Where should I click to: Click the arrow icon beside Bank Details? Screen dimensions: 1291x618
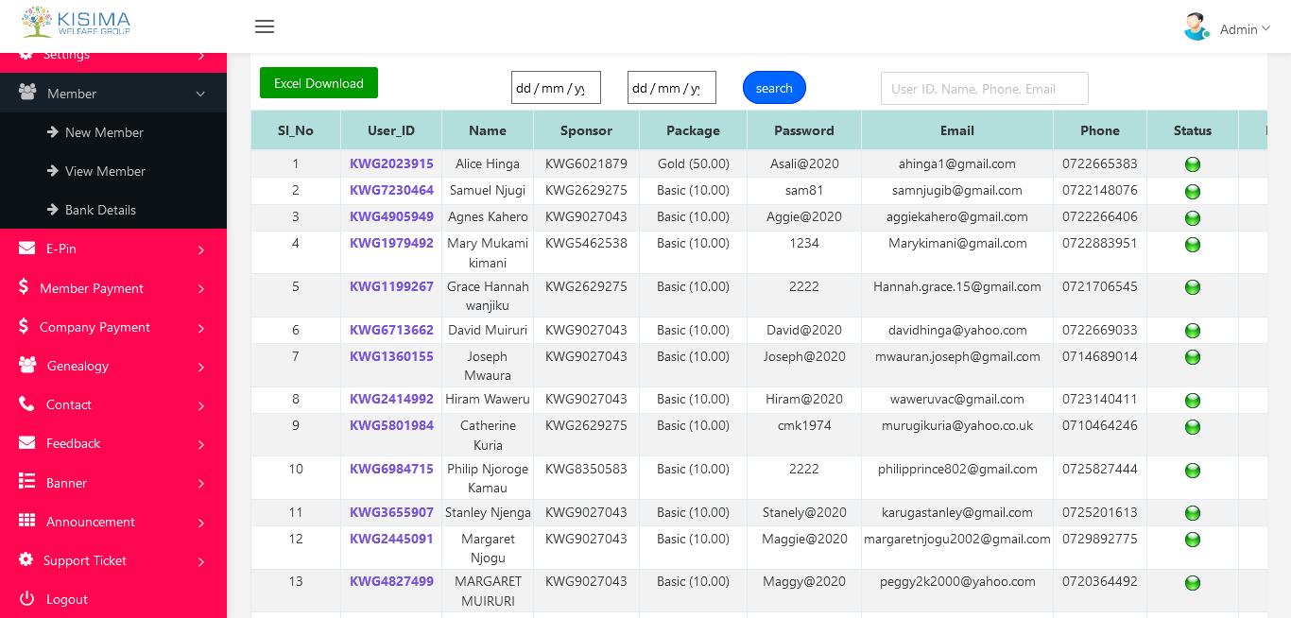[x=53, y=210]
